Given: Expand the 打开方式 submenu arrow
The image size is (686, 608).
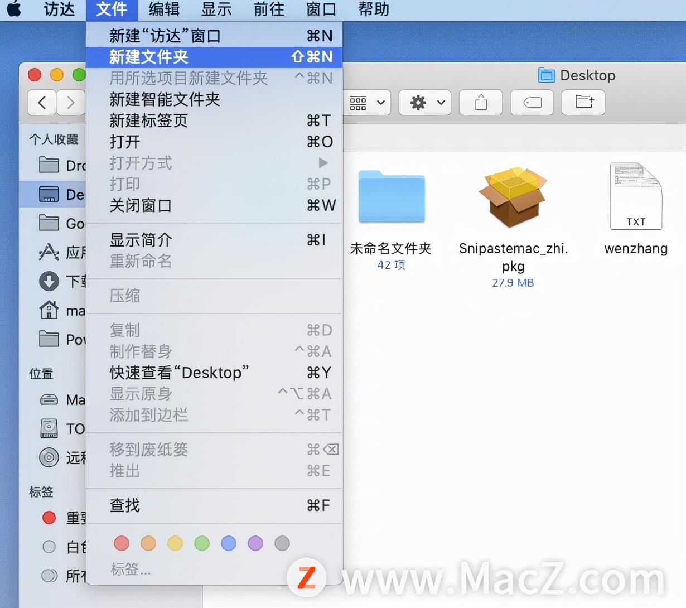Looking at the screenshot, I should point(323,163).
